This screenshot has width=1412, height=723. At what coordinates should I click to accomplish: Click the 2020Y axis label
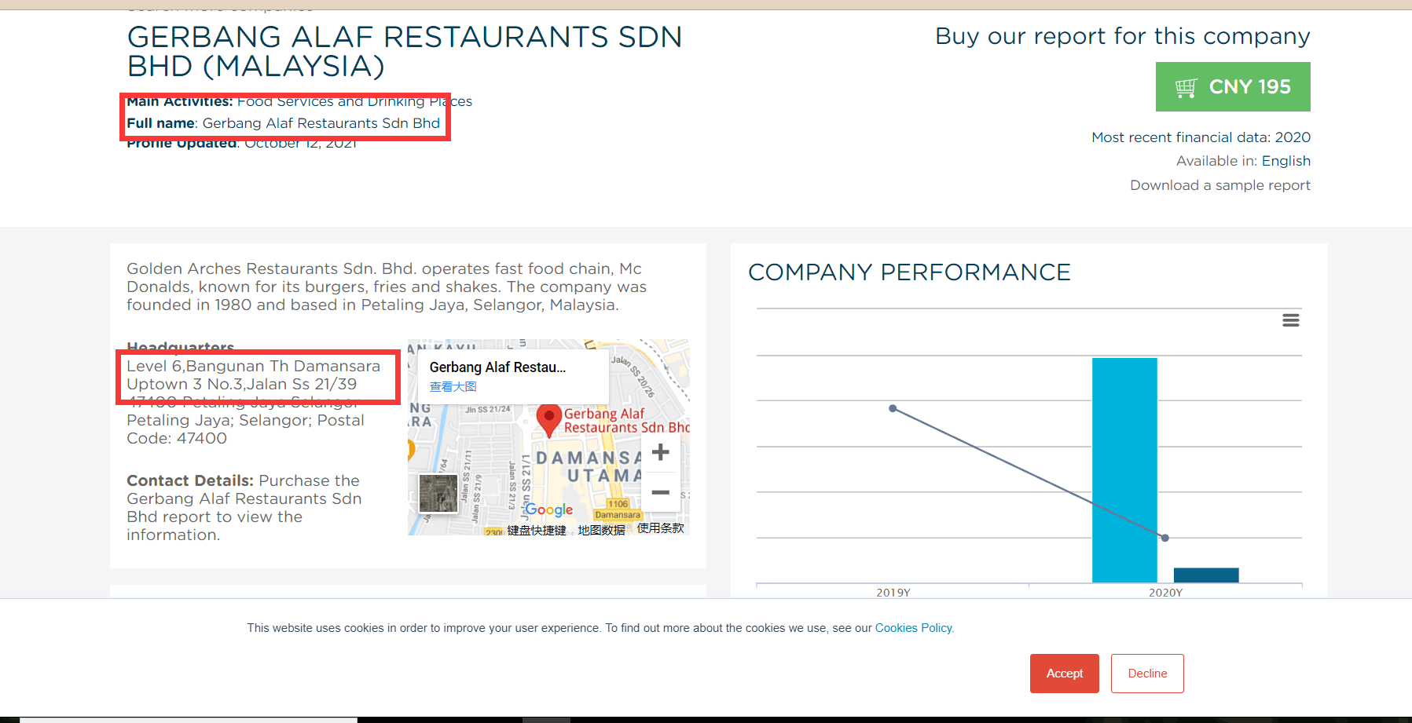click(x=1165, y=593)
